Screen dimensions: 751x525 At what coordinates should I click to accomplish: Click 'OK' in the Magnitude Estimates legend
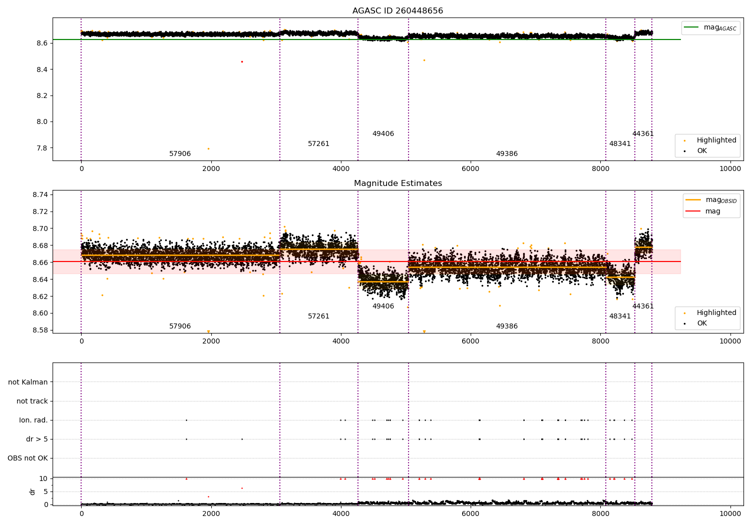(x=702, y=323)
